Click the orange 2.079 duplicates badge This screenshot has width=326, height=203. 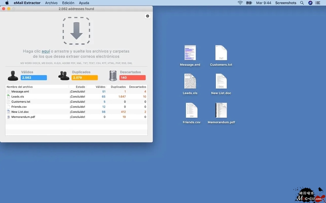[85, 78]
